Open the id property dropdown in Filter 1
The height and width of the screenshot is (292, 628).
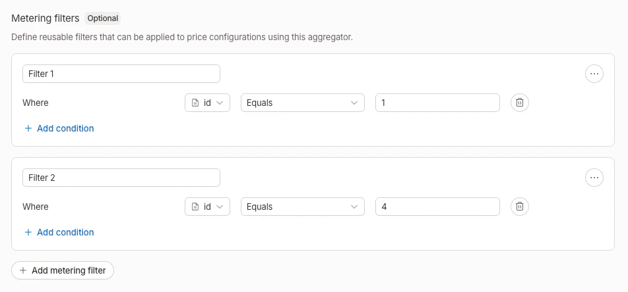(x=207, y=103)
